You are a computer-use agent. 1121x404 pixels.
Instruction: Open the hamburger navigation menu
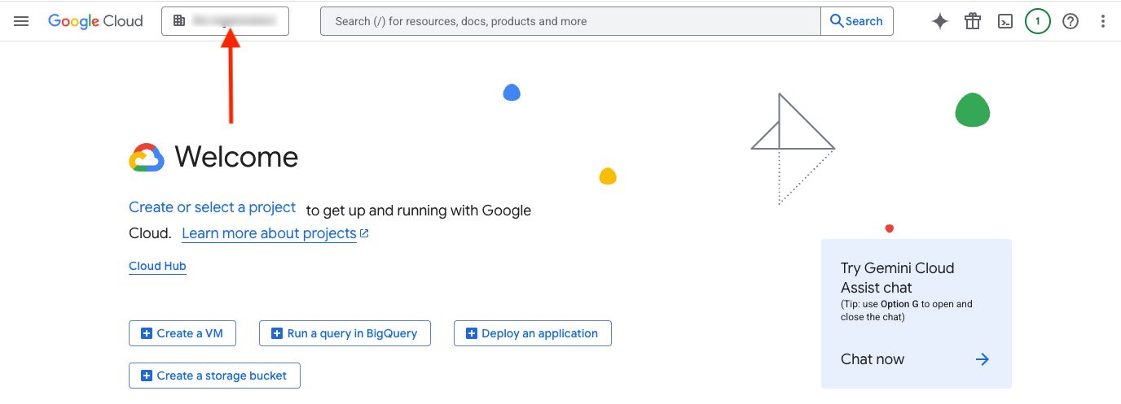coord(21,21)
